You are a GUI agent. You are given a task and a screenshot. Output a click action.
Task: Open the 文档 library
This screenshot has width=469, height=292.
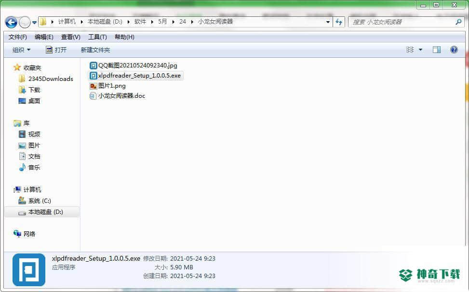coord(34,156)
